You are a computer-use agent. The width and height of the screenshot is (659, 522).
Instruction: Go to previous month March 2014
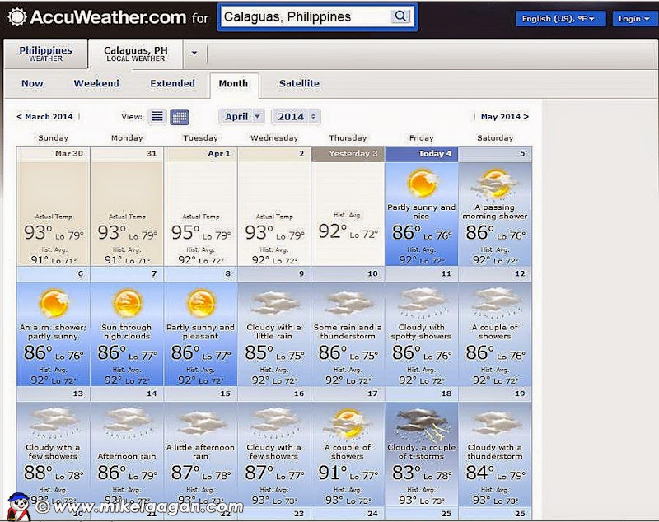[45, 117]
